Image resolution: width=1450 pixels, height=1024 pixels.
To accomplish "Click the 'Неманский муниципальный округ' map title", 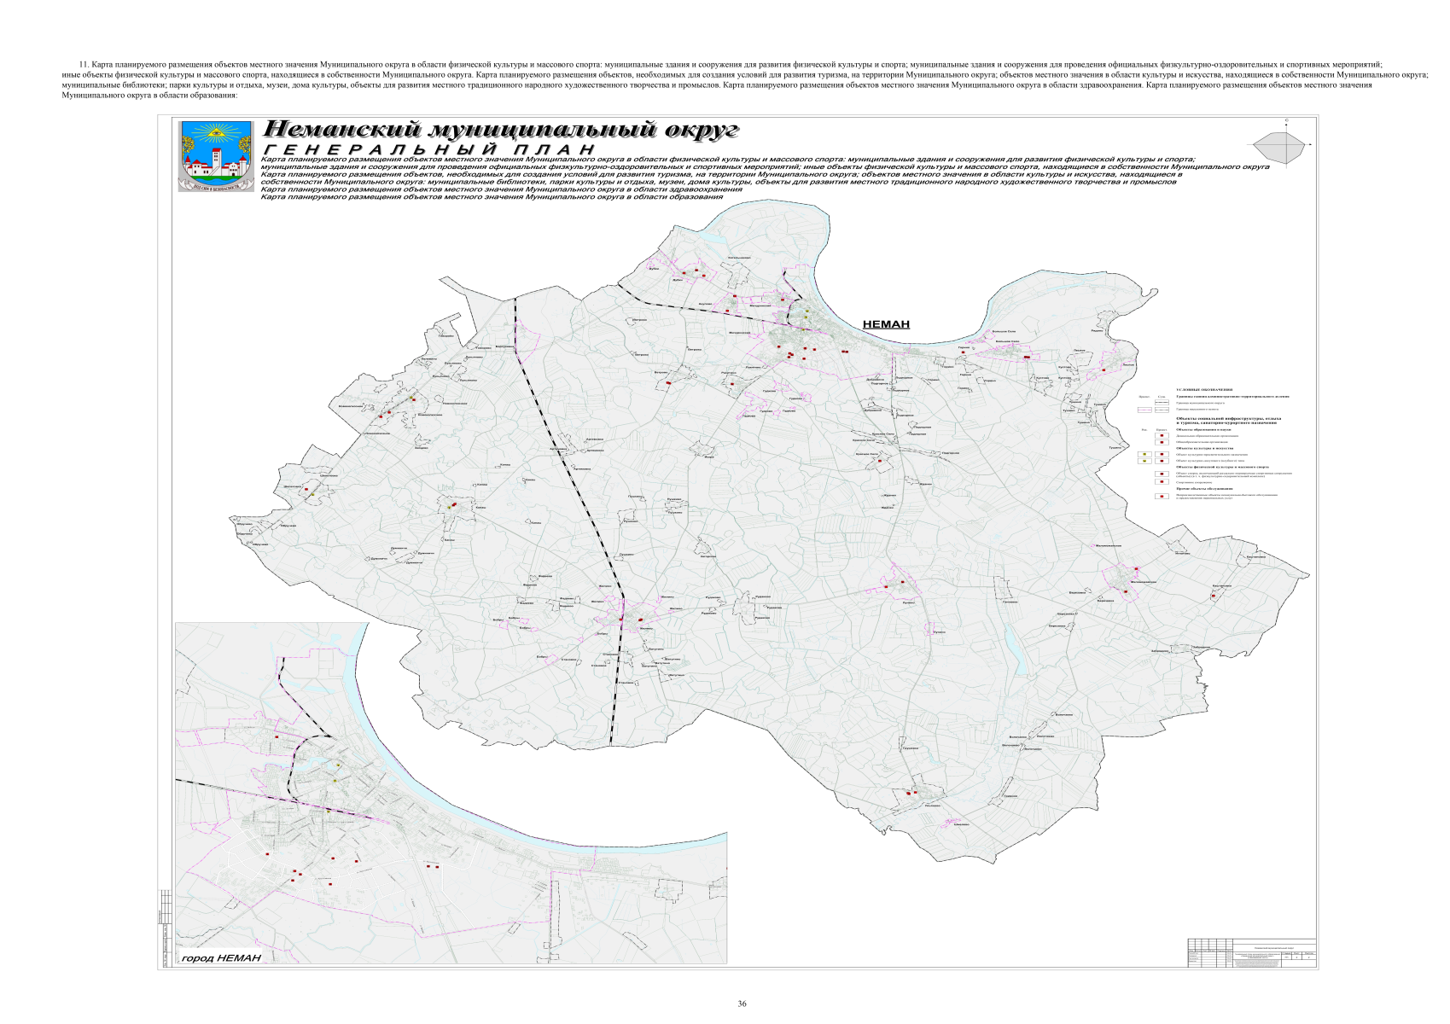I will [x=501, y=131].
